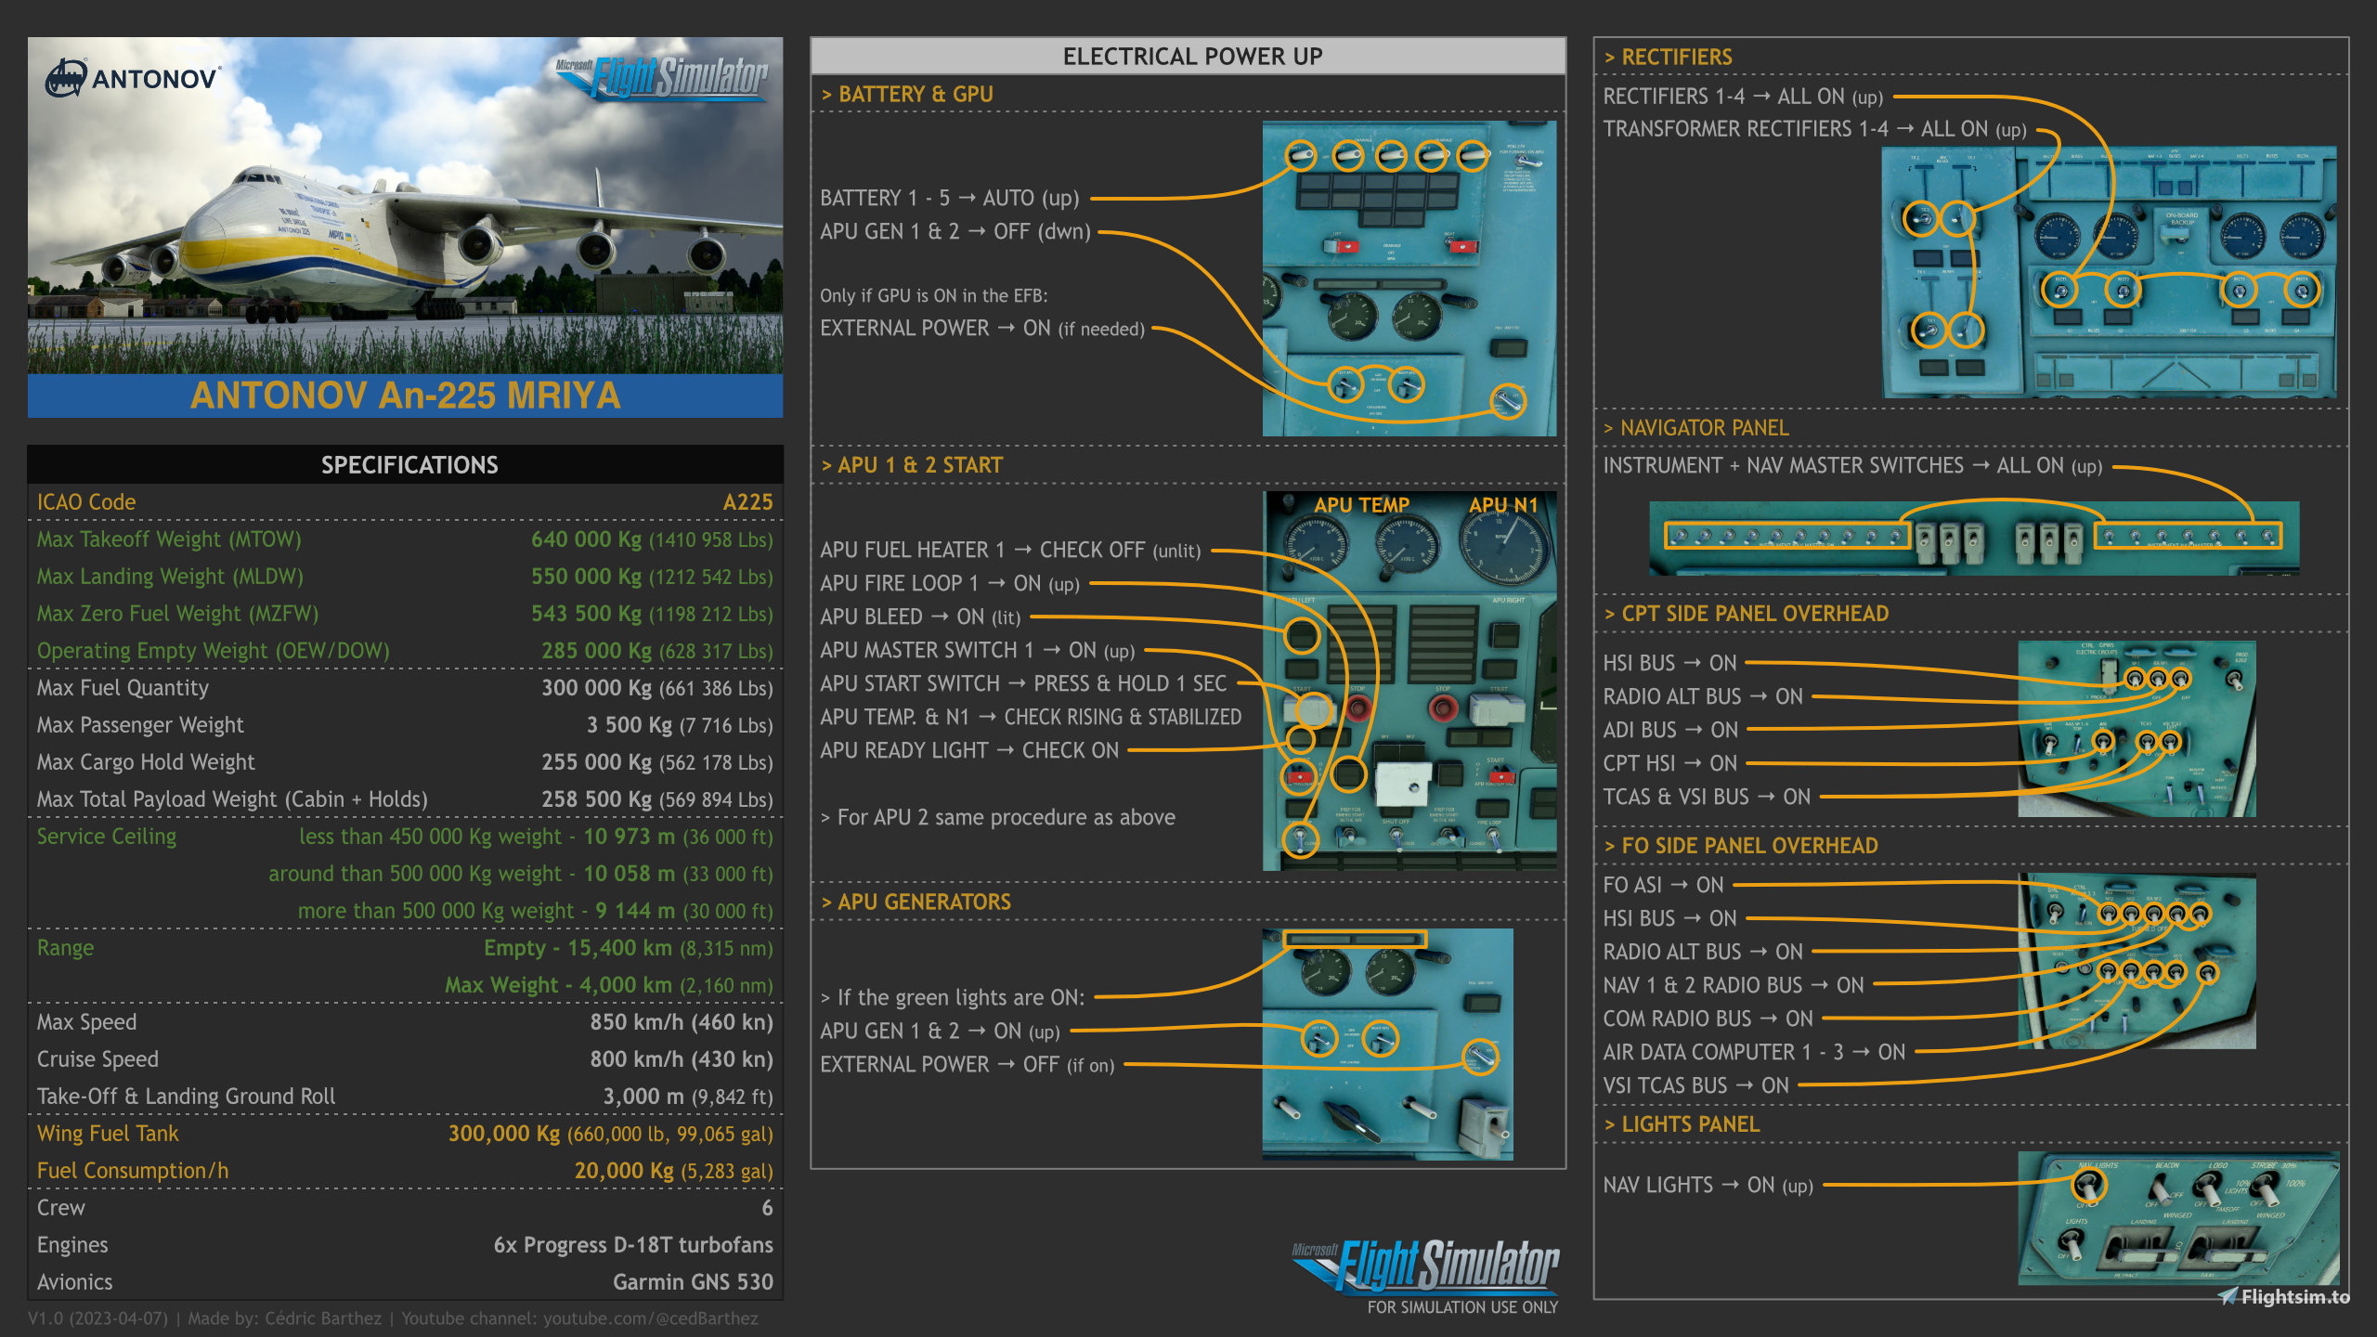Flip the NAV lights switch in lights panel
Image resolution: width=2377 pixels, height=1337 pixels.
coord(2088,1185)
